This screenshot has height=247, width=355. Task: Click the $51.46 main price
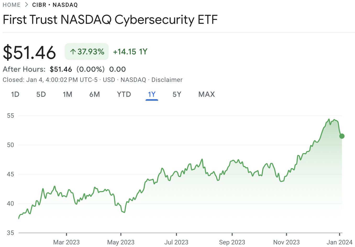point(30,52)
